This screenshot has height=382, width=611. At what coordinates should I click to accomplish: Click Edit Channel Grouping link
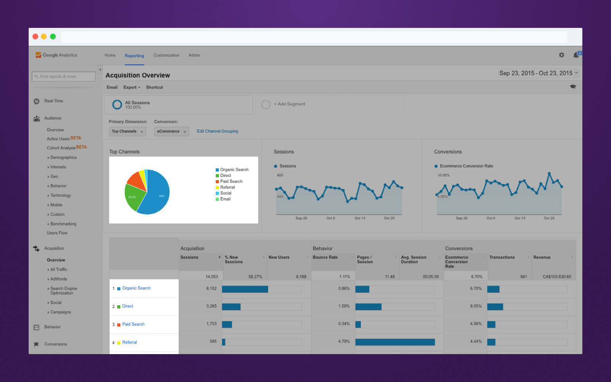point(217,131)
